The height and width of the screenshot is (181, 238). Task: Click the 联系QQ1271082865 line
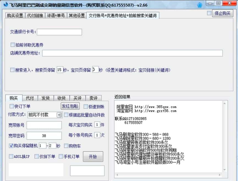131,118
